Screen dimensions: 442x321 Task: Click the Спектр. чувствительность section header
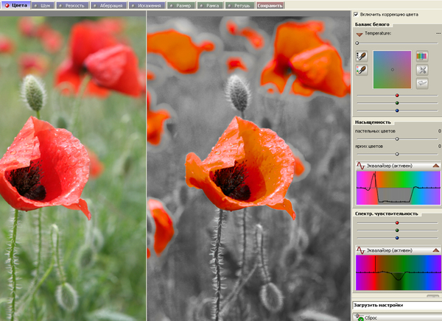pos(386,214)
